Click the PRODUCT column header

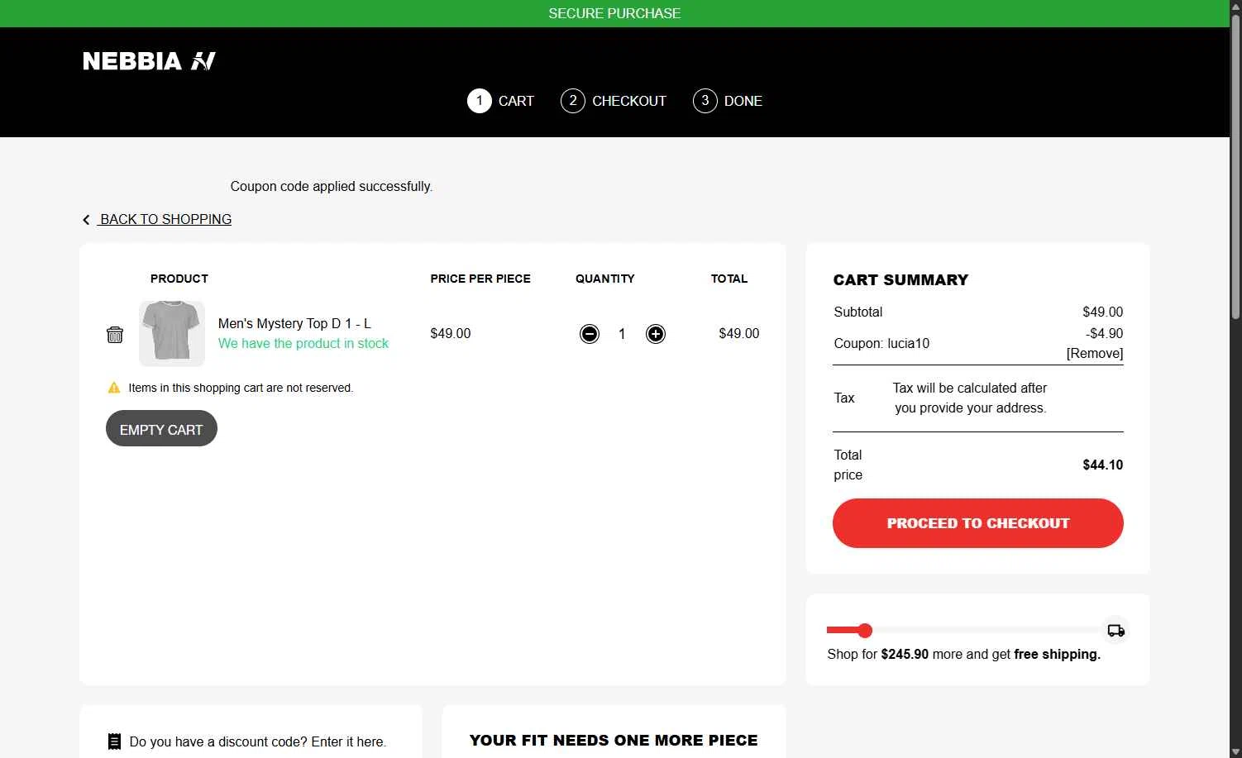[x=179, y=279]
